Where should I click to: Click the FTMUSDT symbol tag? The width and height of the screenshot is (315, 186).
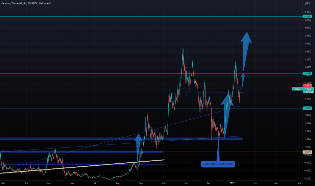click(x=297, y=89)
